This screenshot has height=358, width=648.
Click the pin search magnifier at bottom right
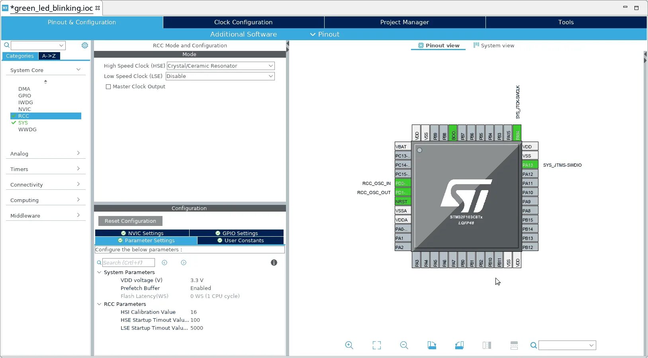534,346
